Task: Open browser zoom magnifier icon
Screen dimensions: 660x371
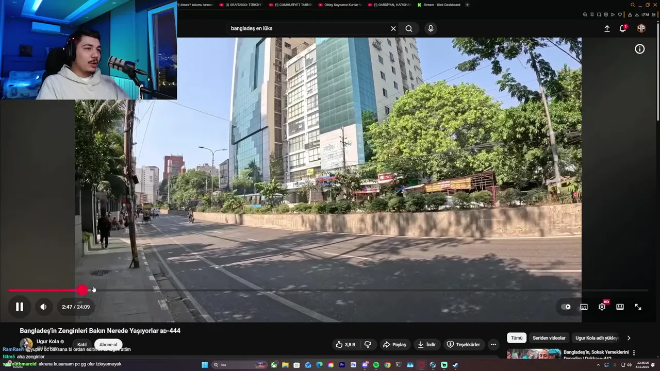Action: (x=585, y=14)
